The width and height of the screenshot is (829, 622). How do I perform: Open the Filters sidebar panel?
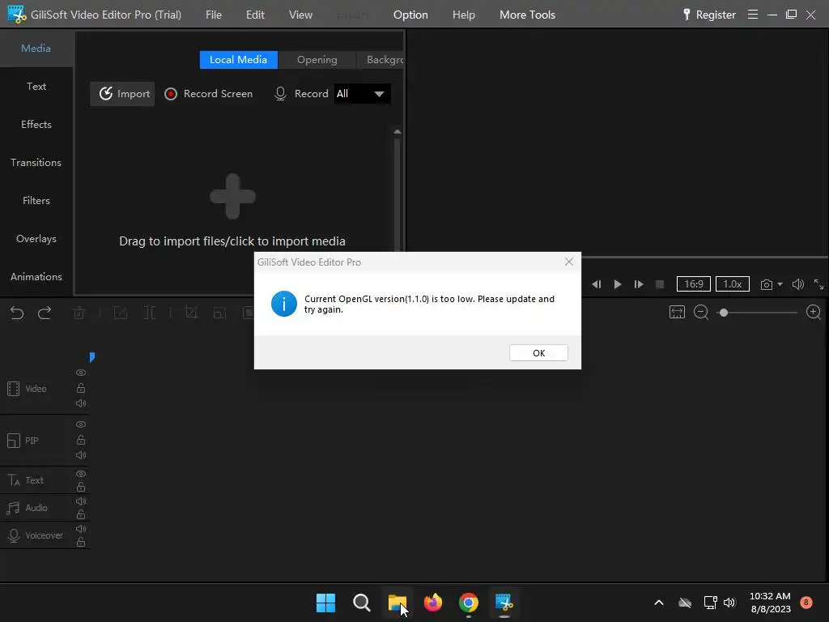[x=36, y=201]
